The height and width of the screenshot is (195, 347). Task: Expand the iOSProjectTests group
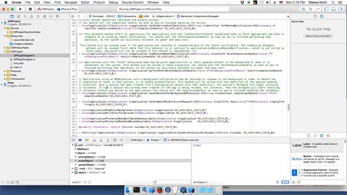[5, 48]
